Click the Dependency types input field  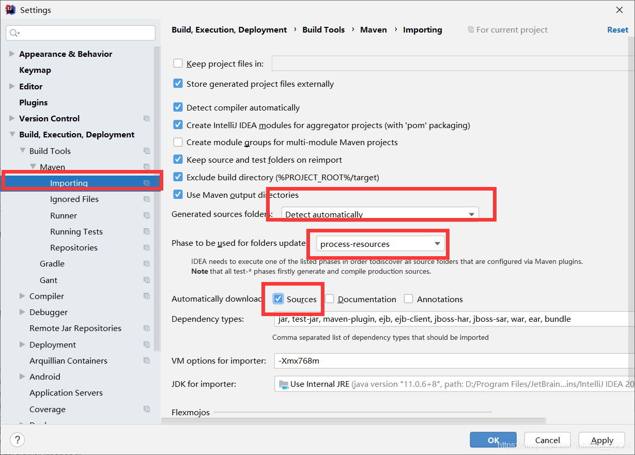(x=454, y=319)
